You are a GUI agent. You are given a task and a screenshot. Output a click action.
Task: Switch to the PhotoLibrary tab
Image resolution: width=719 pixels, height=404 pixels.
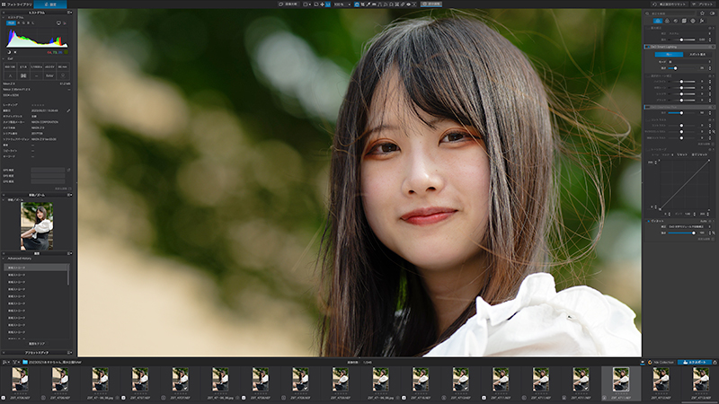point(19,4)
